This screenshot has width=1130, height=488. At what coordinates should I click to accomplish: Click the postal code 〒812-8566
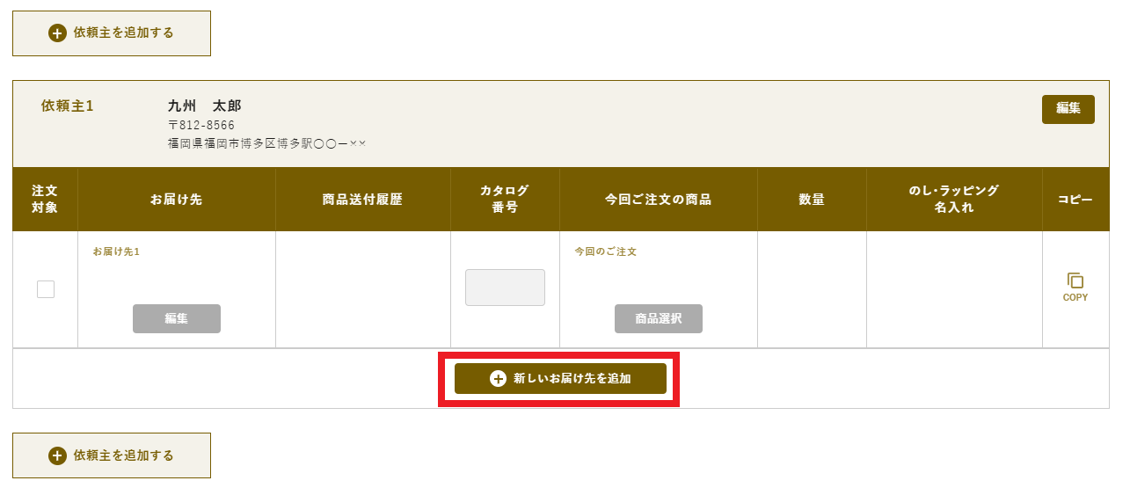pyautogui.click(x=201, y=126)
